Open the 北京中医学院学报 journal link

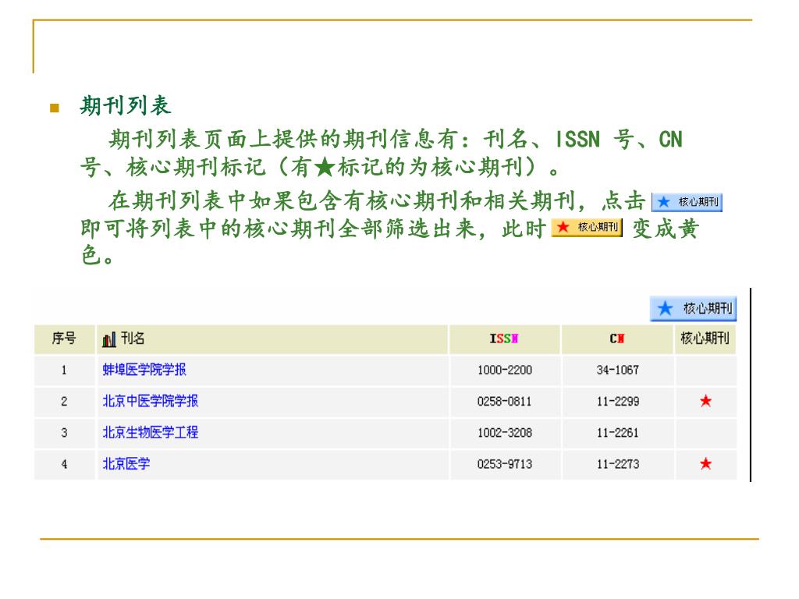click(151, 401)
